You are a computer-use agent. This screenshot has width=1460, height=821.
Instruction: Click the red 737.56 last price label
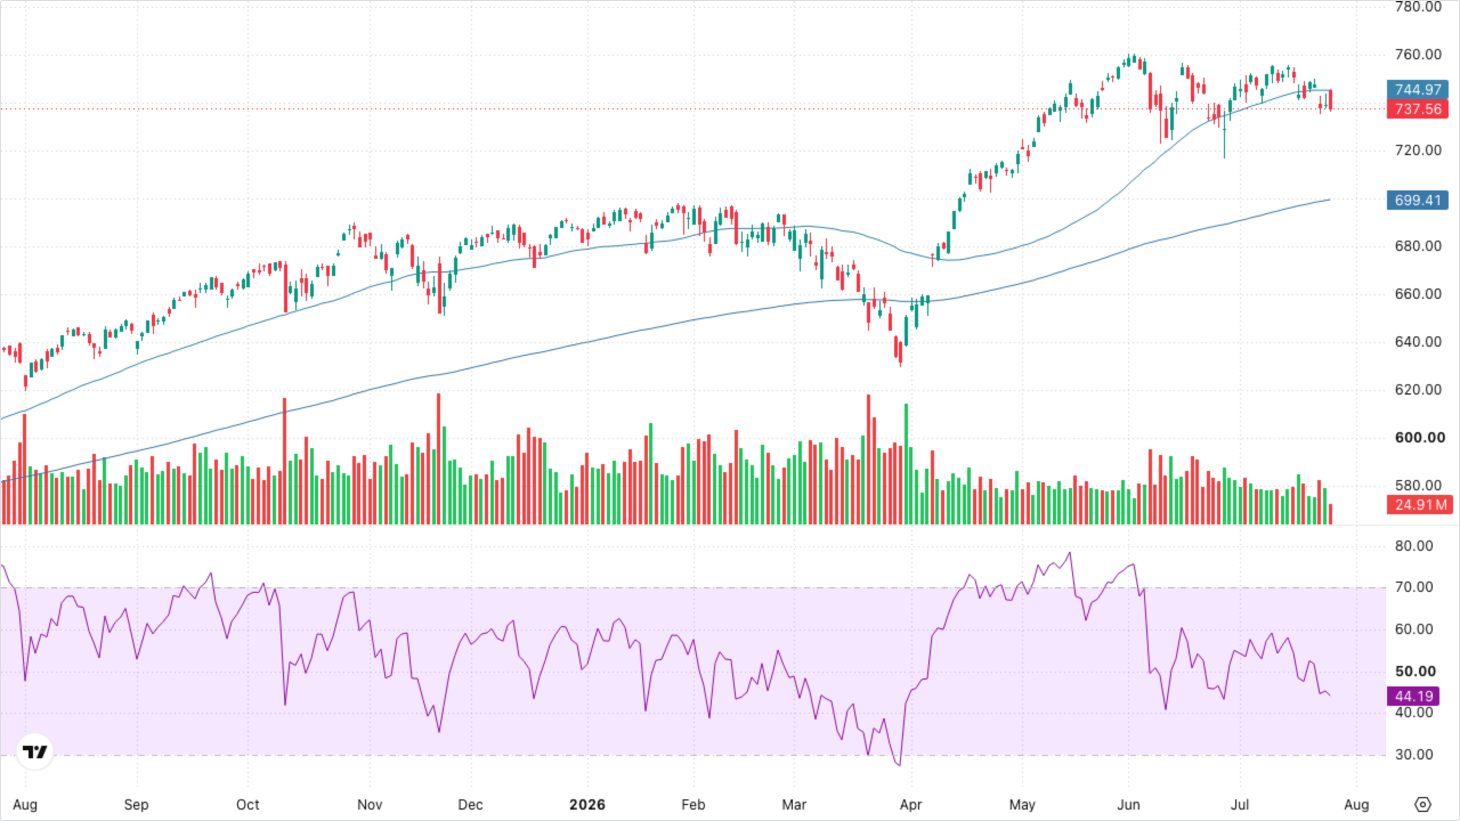pos(1418,109)
